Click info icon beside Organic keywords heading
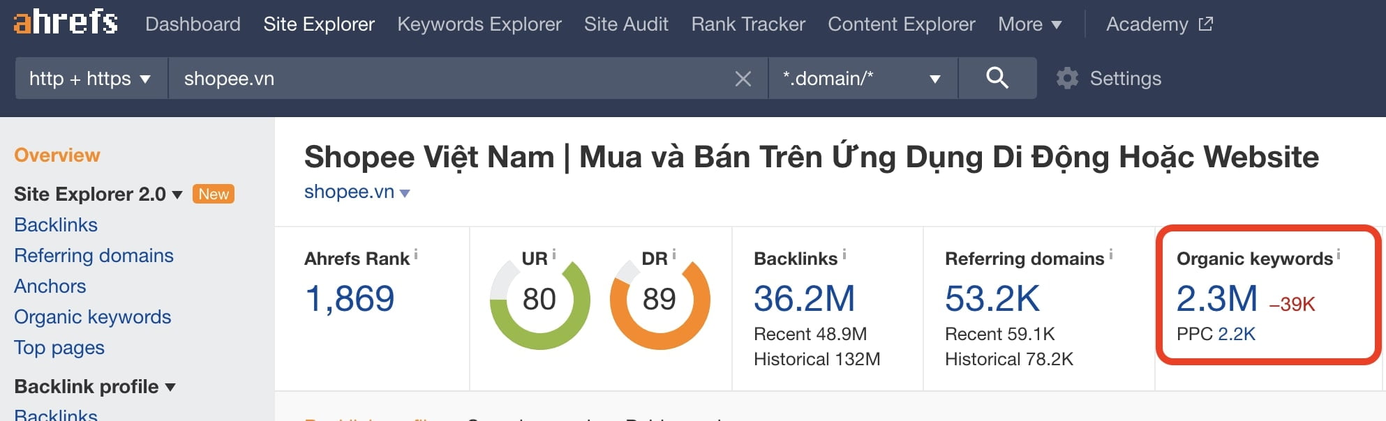This screenshot has width=1386, height=421. click(1339, 254)
